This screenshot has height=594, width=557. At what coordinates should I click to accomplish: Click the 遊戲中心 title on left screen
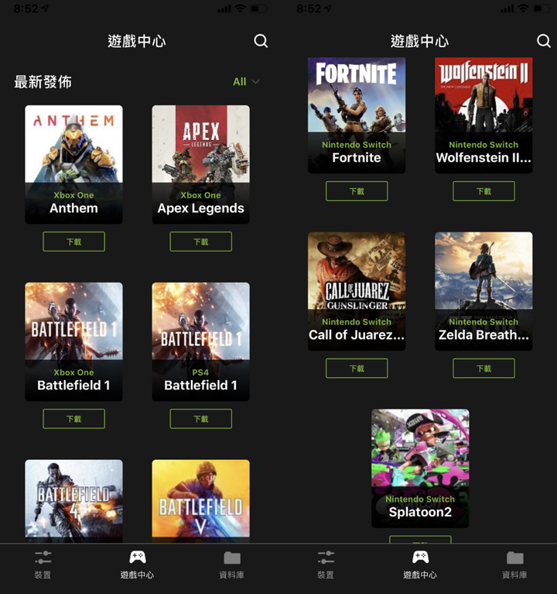coord(137,41)
